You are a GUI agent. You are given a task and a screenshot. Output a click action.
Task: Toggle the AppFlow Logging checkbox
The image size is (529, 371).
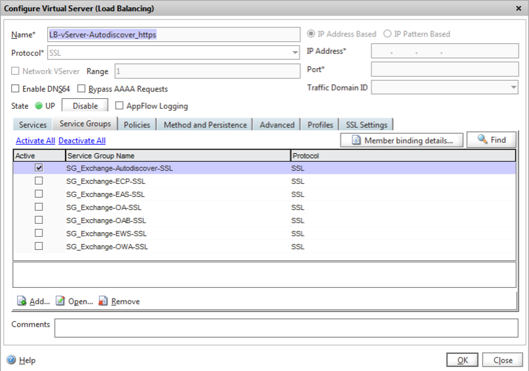[x=119, y=106]
